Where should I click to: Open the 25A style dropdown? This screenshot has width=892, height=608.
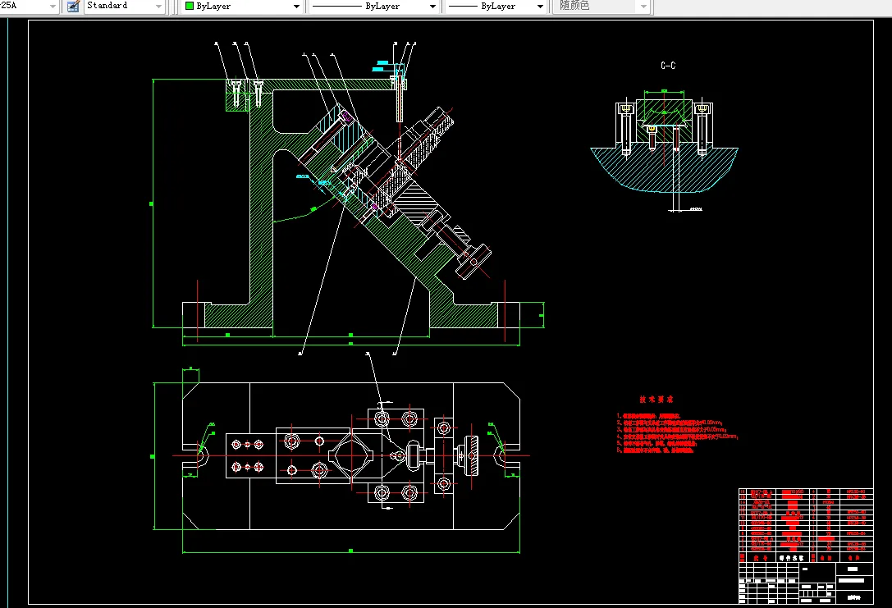53,7
